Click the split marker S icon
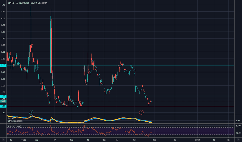Screen dimensions: 242x142 [31, 112]
